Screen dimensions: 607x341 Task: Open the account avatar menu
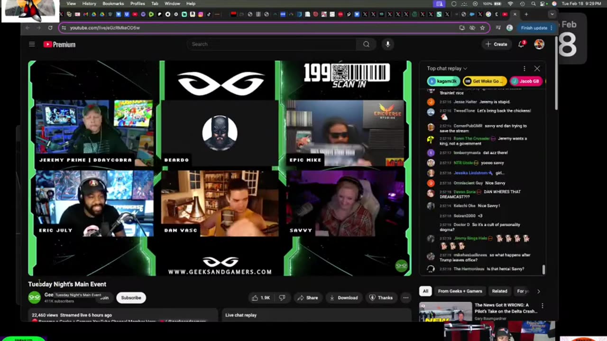539,44
